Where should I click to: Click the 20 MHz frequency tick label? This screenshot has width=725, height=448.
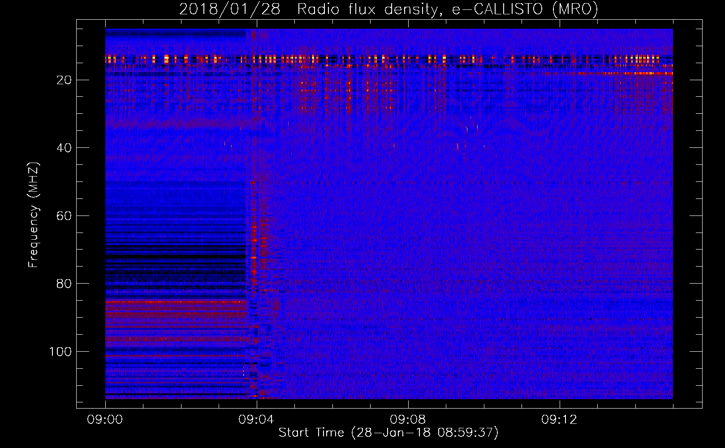pos(64,80)
